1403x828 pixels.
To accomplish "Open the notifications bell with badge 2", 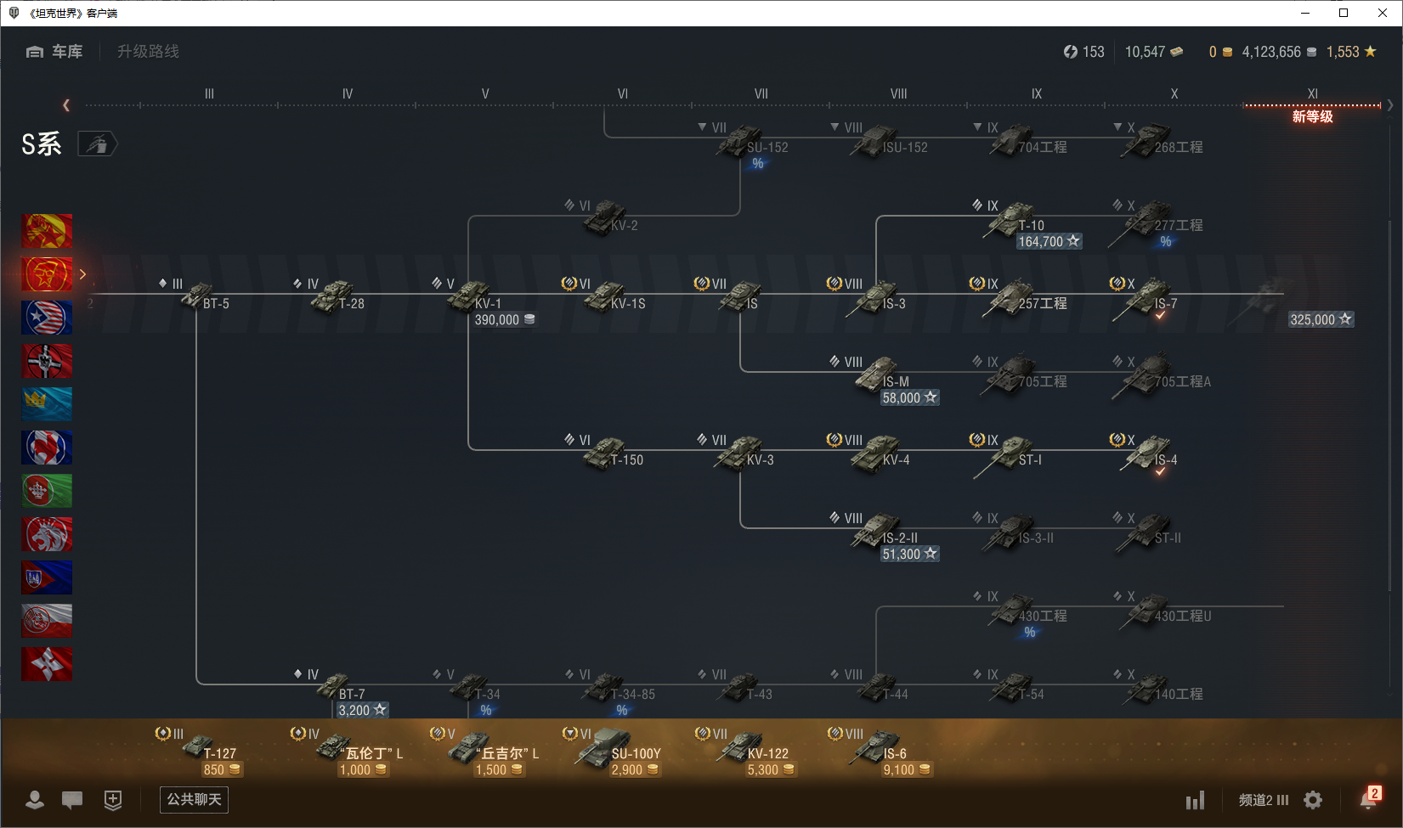I will [1369, 798].
